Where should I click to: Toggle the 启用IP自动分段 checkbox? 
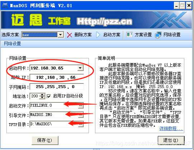click(x=49, y=96)
